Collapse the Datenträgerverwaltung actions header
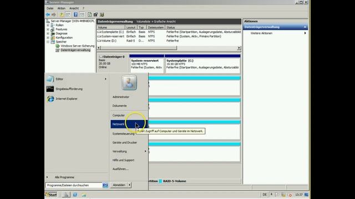This screenshot has height=199, width=355. [305, 27]
